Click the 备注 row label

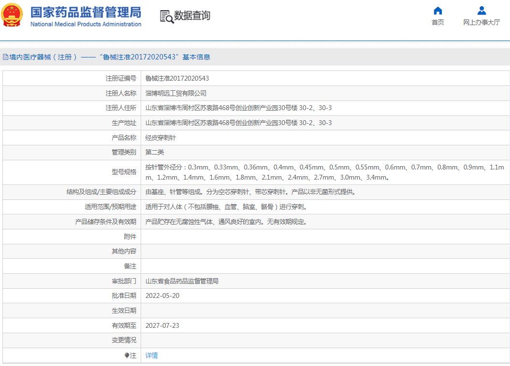(130, 267)
